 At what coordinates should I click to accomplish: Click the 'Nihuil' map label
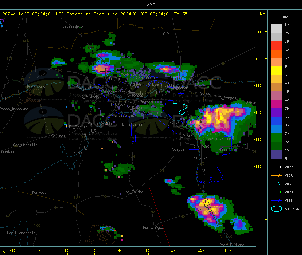coord(79,153)
